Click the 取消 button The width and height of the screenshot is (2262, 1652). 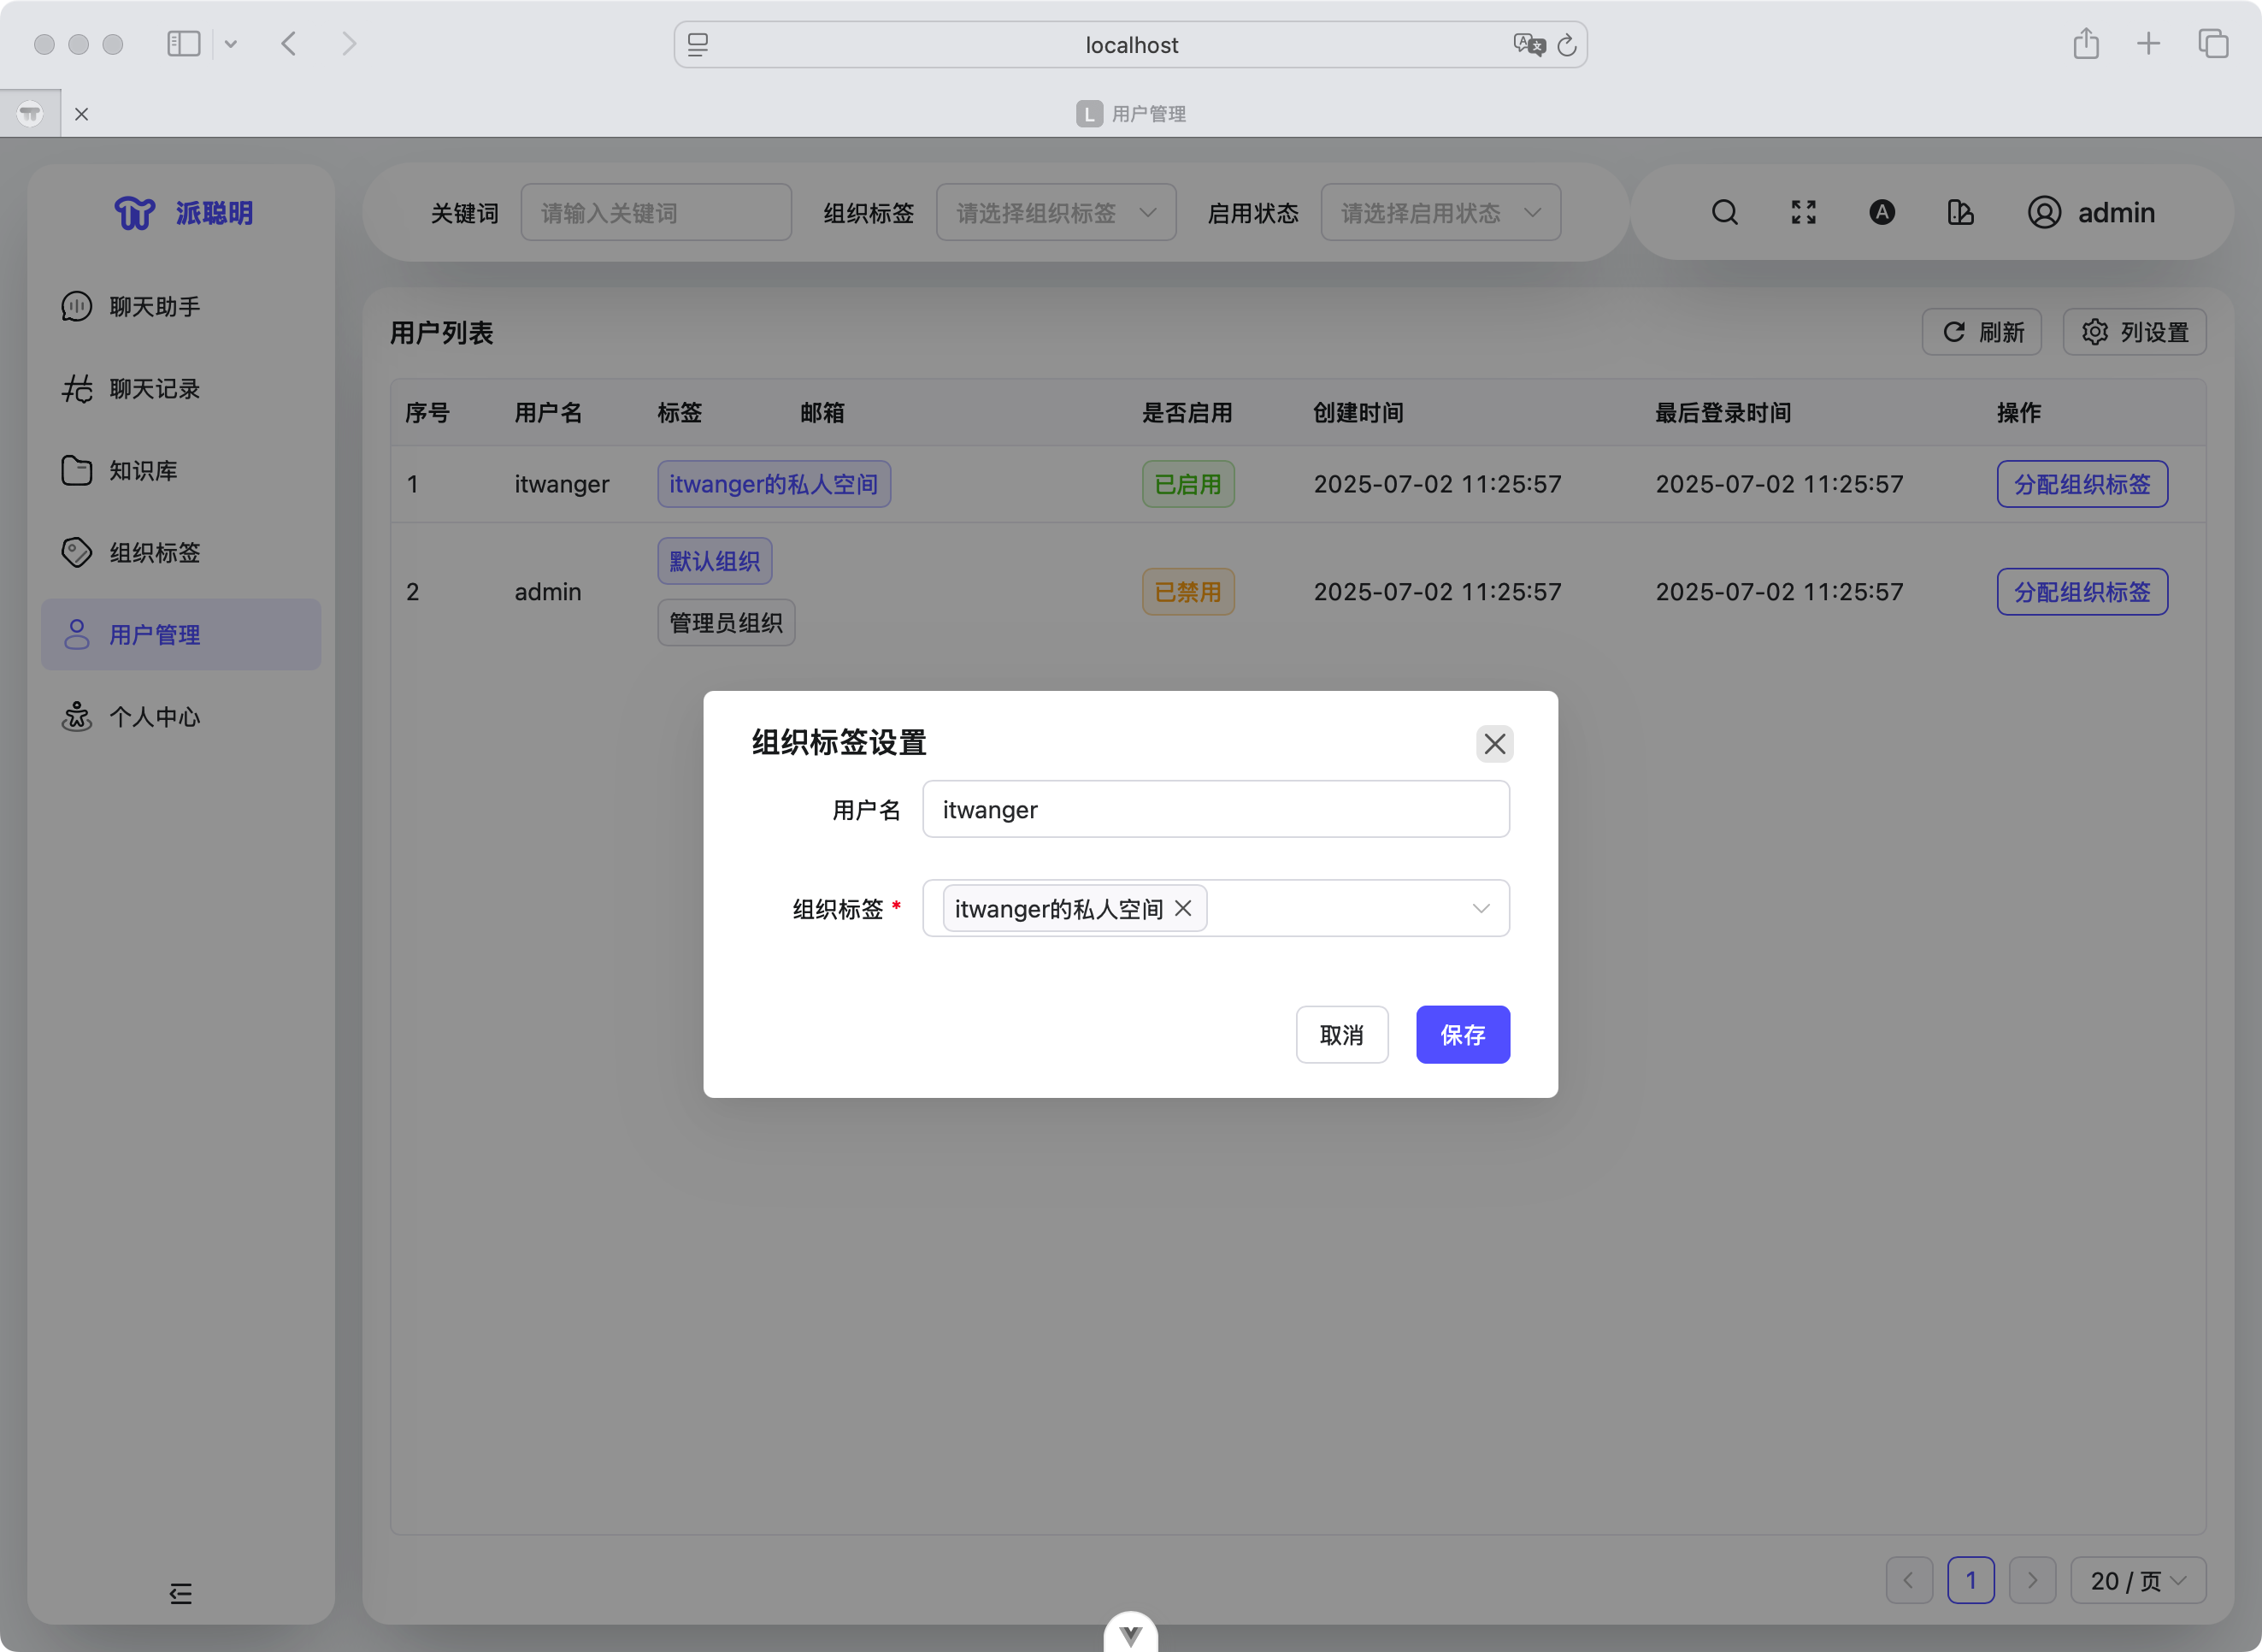pos(1340,1035)
